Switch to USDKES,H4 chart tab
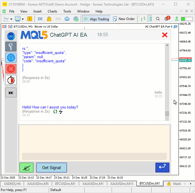The height and width of the screenshot is (193, 195). click(x=12, y=184)
